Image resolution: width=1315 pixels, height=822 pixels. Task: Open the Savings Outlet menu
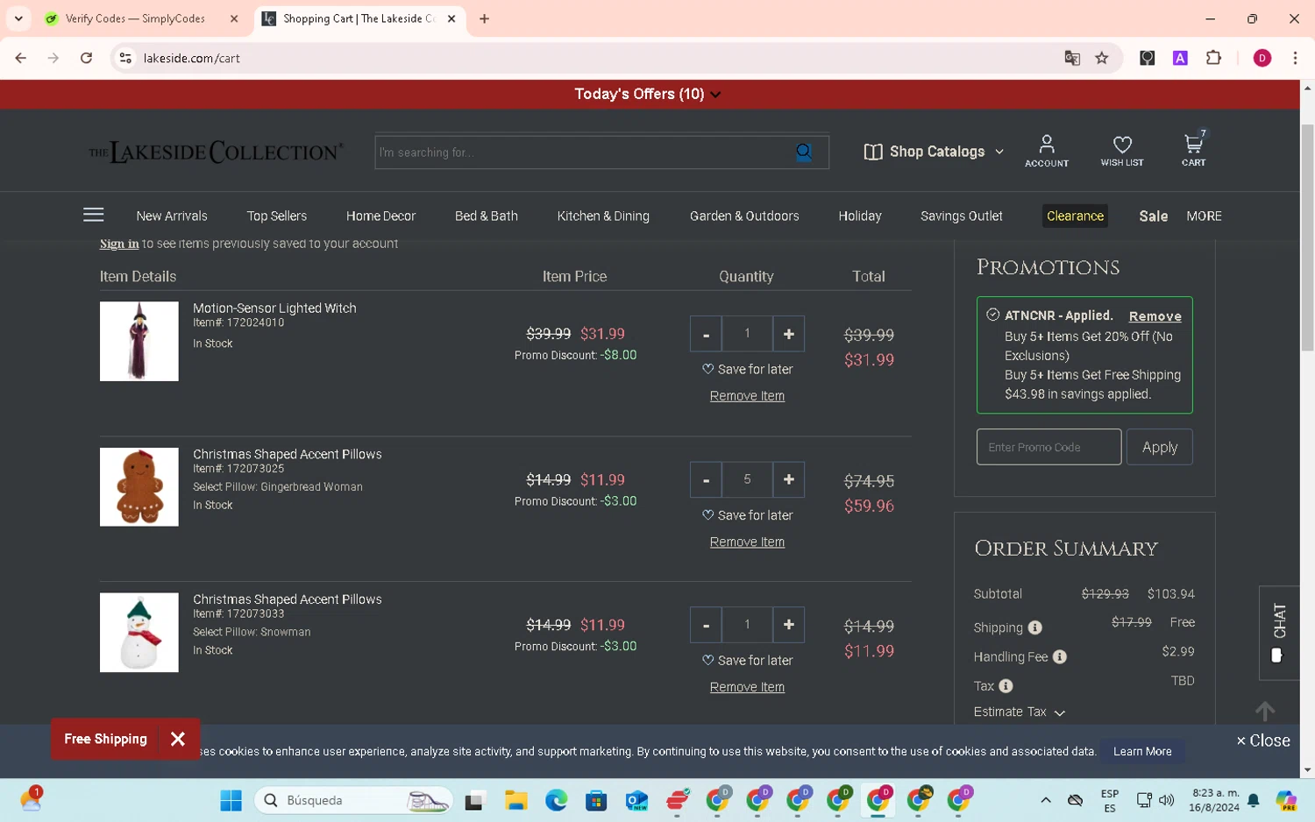click(962, 216)
